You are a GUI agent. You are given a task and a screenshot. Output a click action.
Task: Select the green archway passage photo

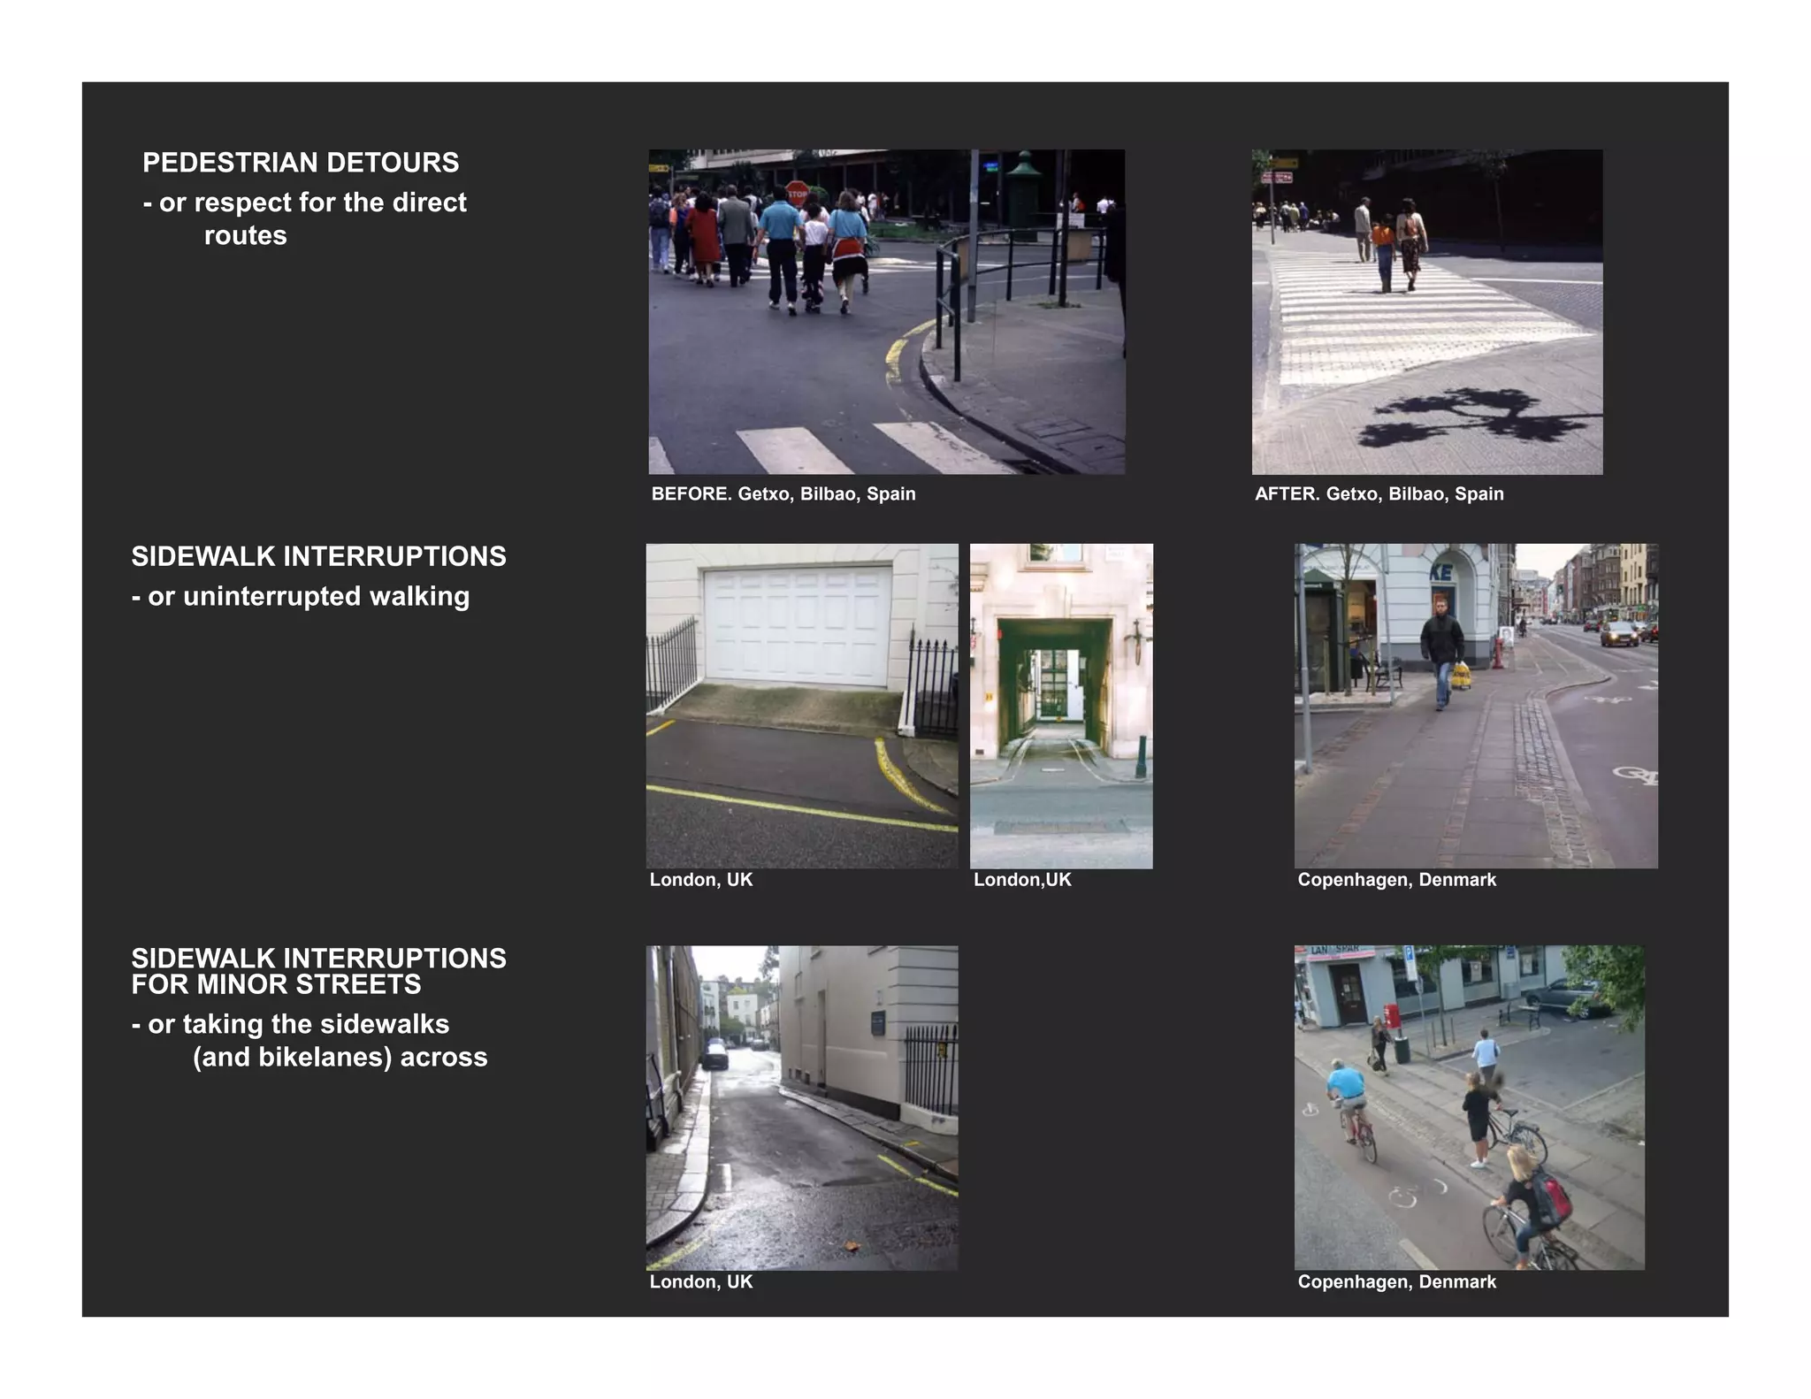(1061, 705)
